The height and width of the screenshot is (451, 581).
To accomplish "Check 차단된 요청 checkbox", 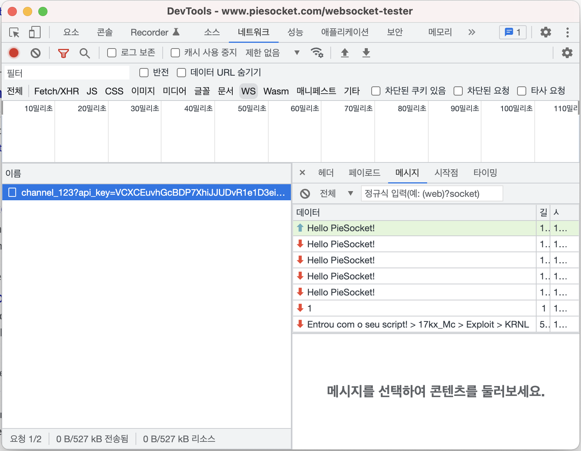I will point(458,91).
